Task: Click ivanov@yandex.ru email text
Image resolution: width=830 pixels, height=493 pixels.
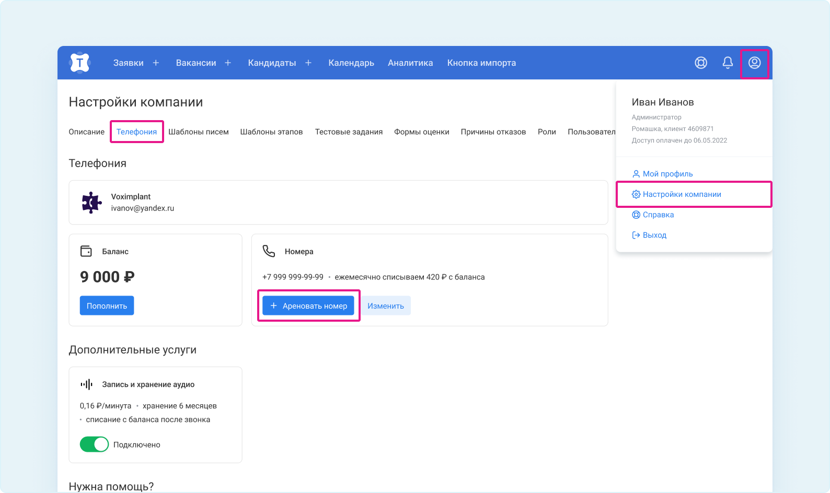Action: [x=143, y=208]
